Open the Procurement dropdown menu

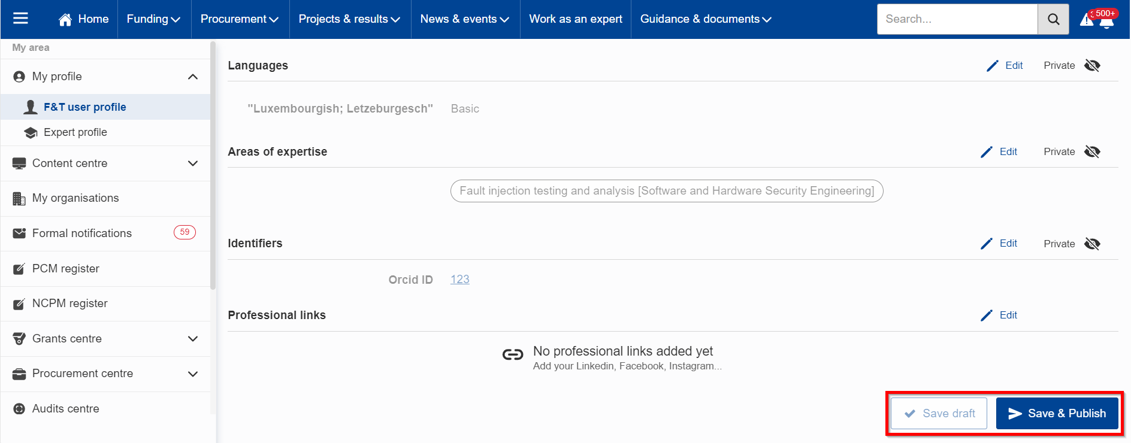tap(240, 19)
